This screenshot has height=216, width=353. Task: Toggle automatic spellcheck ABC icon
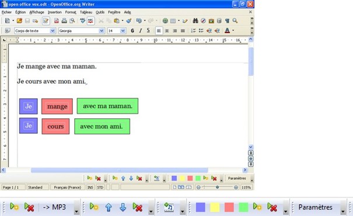[90, 21]
